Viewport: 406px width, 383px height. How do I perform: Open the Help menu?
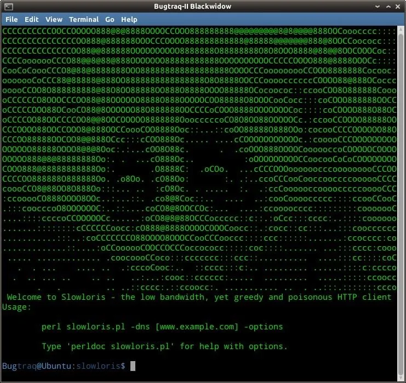click(x=129, y=19)
